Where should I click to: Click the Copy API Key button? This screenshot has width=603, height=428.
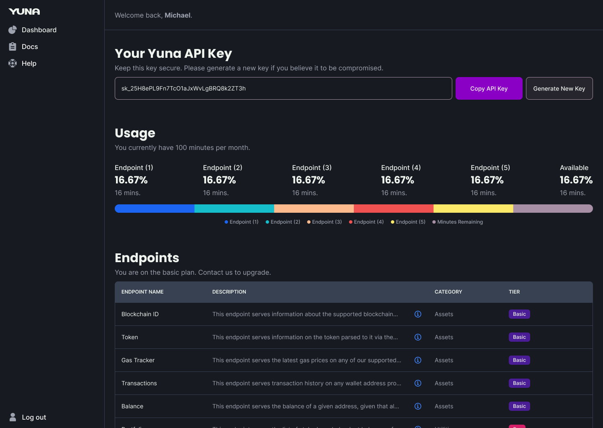pos(489,88)
